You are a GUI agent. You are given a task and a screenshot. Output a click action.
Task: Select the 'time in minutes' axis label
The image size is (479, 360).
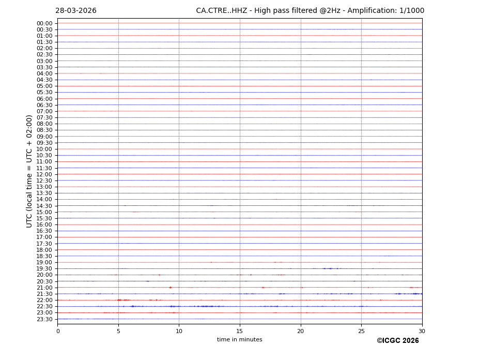point(239,340)
